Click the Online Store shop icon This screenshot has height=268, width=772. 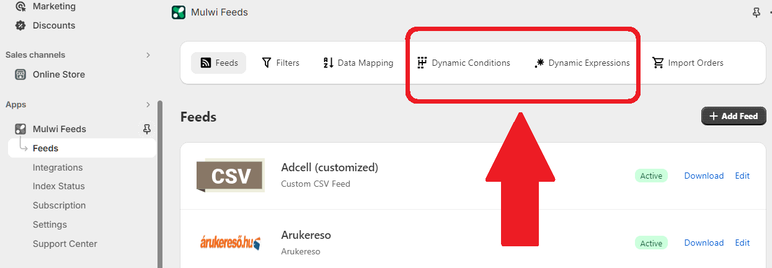pyautogui.click(x=20, y=74)
